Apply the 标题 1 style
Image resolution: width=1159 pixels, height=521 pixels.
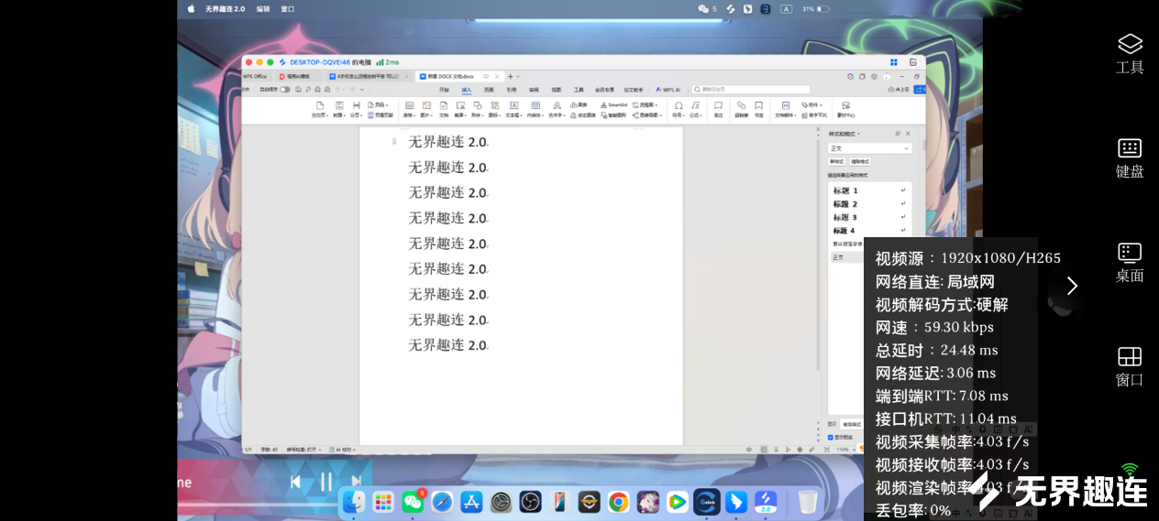(x=868, y=190)
